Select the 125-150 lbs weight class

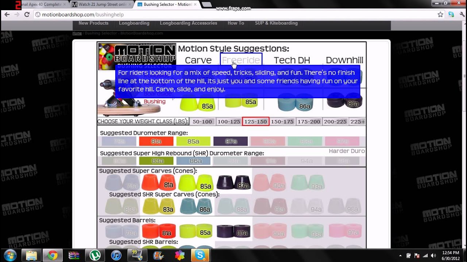coord(255,122)
